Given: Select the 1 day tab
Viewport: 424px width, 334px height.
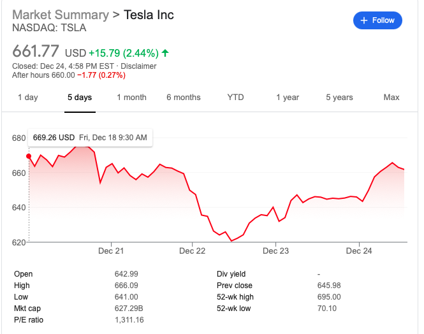Looking at the screenshot, I should coord(27,98).
